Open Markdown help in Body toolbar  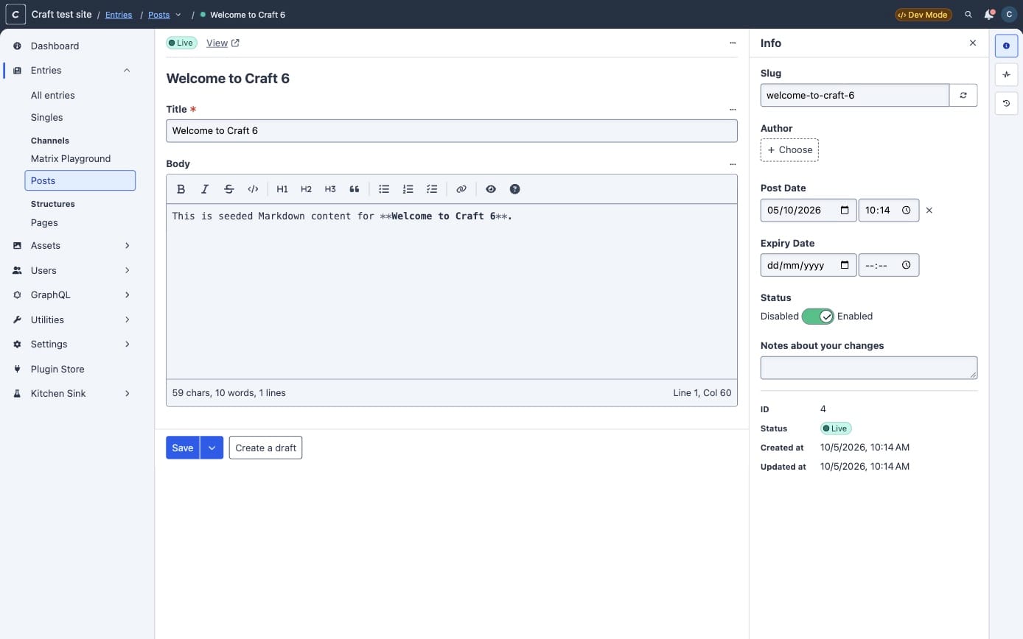[515, 189]
